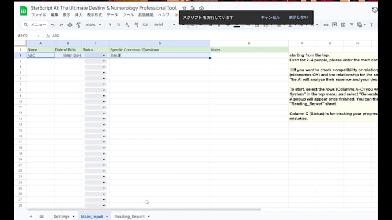This screenshot has width=392, height=220.
Task: Open the データ menu
Action: pos(112,15)
